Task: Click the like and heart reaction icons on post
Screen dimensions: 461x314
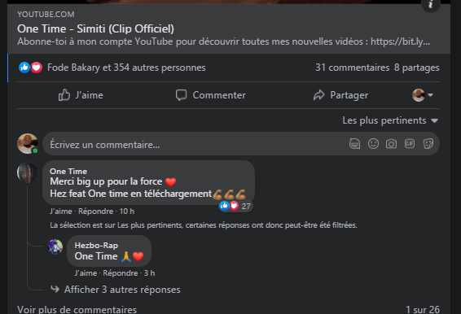Action: pos(31,68)
